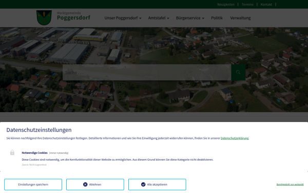Click the checkmark icon on Alle akzeptieren

click(x=143, y=185)
